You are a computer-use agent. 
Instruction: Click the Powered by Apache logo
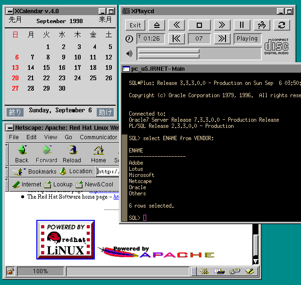point(156,252)
